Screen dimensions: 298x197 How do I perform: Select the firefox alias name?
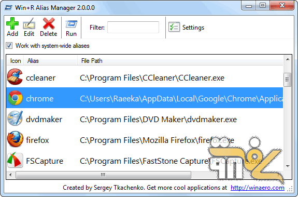(37, 140)
